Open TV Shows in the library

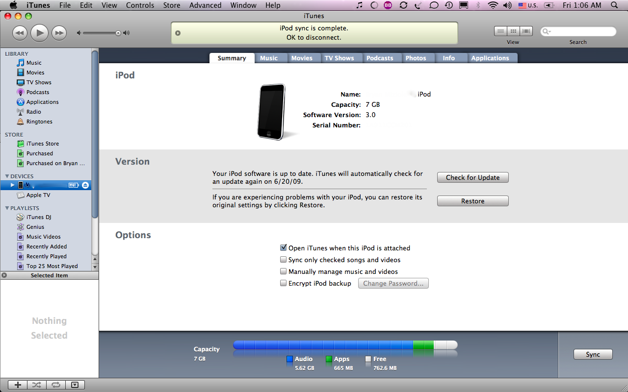tap(39, 82)
